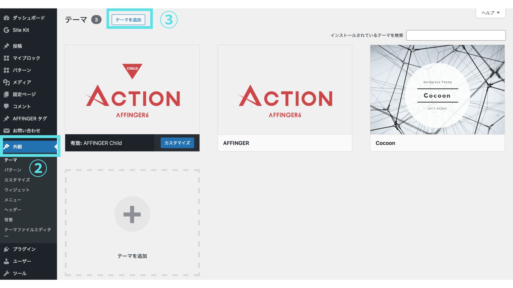Select the AFFINGER parent theme thumbnail
The width and height of the screenshot is (513, 288).
point(285,90)
